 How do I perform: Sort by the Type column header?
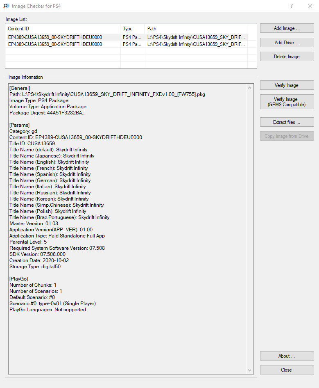coord(132,29)
